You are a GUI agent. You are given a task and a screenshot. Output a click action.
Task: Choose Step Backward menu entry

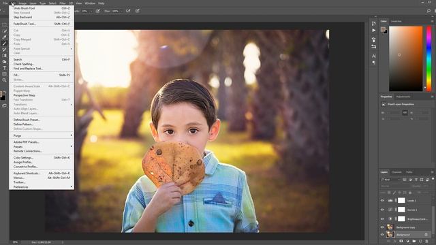click(x=42, y=17)
